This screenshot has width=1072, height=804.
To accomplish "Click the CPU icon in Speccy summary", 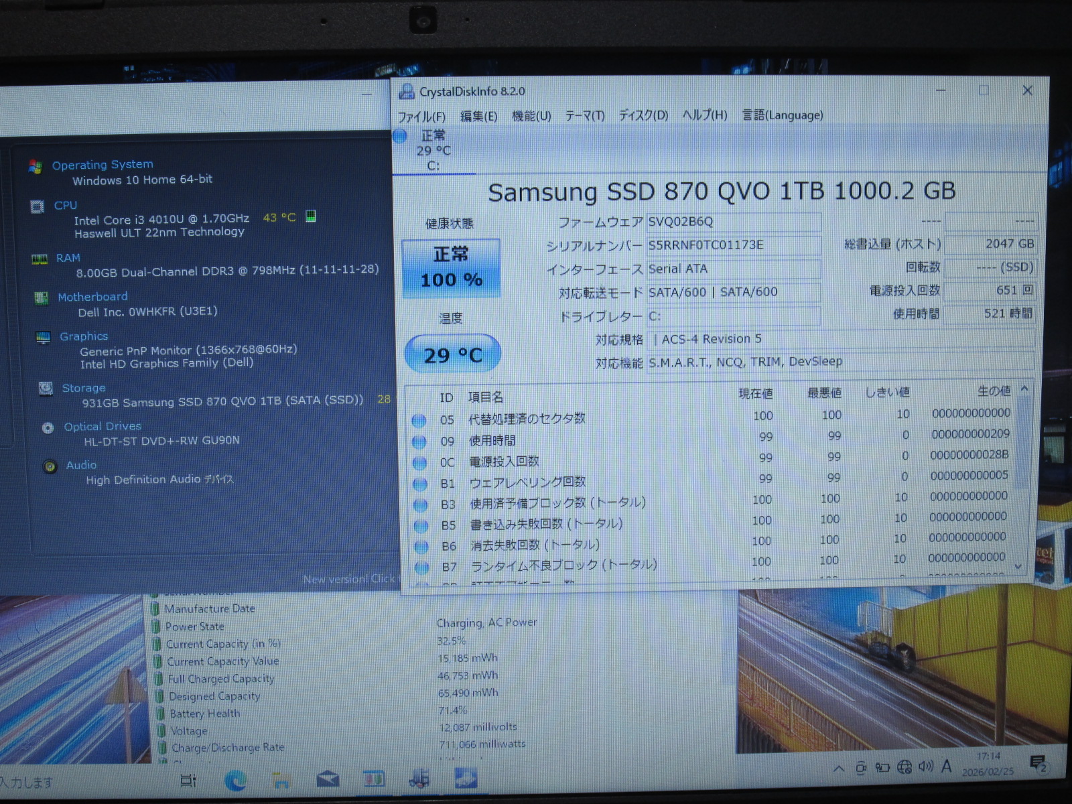I will [x=38, y=207].
